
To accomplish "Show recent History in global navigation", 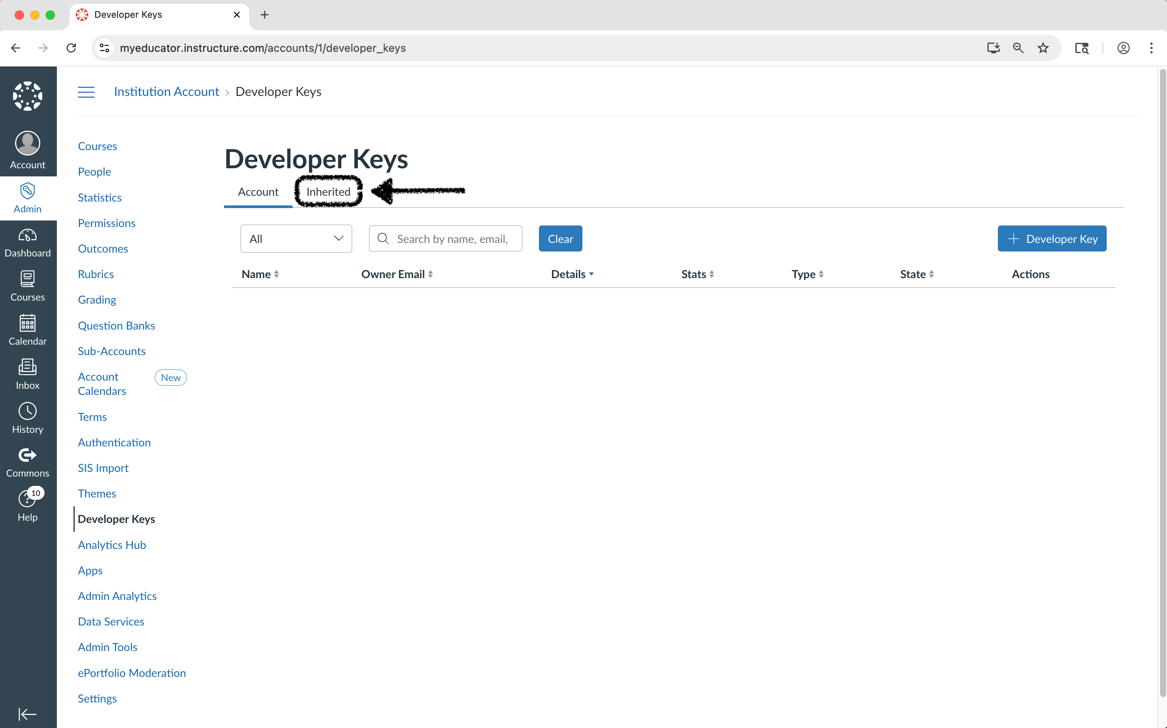I will click(x=27, y=419).
